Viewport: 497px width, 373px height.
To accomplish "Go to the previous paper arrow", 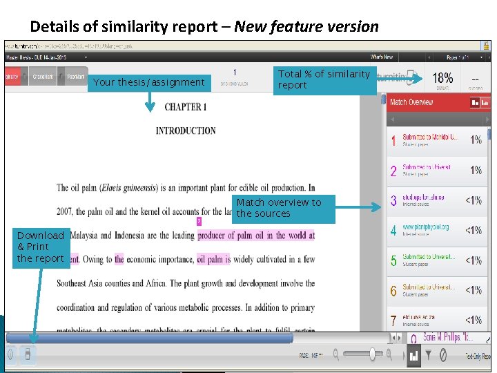I will pos(429,57).
